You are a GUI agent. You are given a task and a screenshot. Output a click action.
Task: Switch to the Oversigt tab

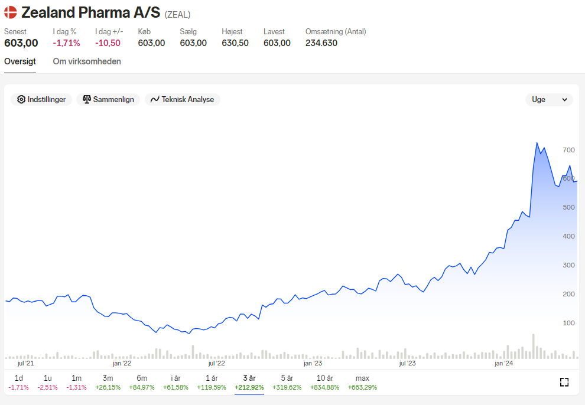20,61
